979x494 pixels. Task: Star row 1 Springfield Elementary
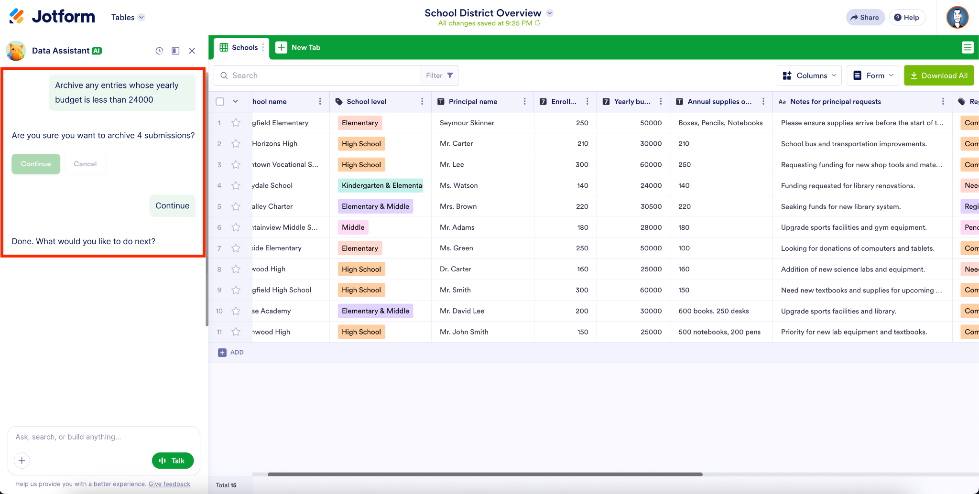[x=236, y=123]
